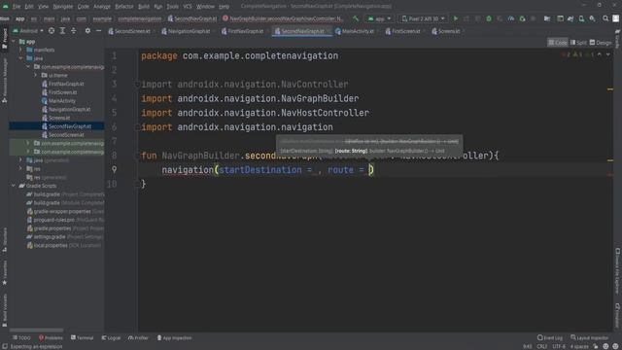Open the Navigate menu
The width and height of the screenshot is (622, 350).
click(62, 7)
